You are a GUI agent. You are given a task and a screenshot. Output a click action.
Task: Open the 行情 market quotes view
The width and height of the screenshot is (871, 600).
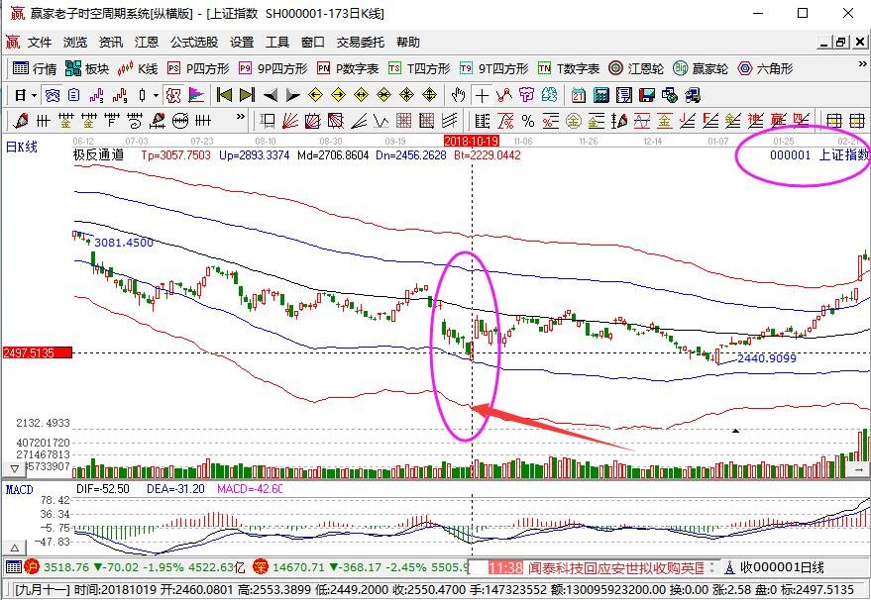35,69
